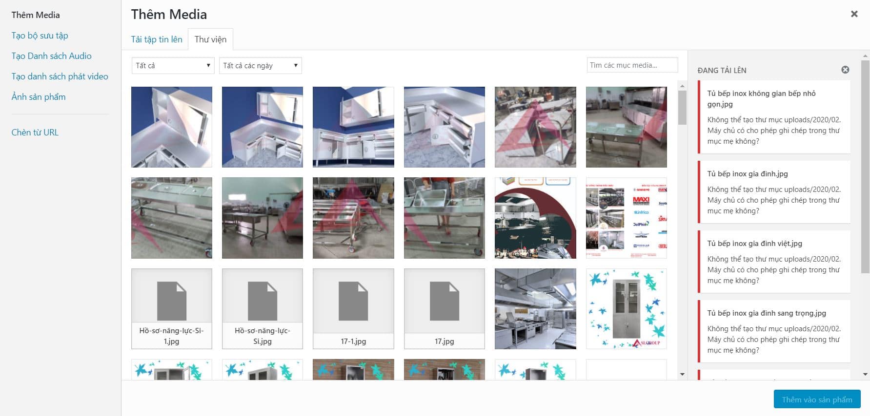Screen dimensions: 870x416
Task: Open Chèn từ URL link
Action: coord(35,132)
